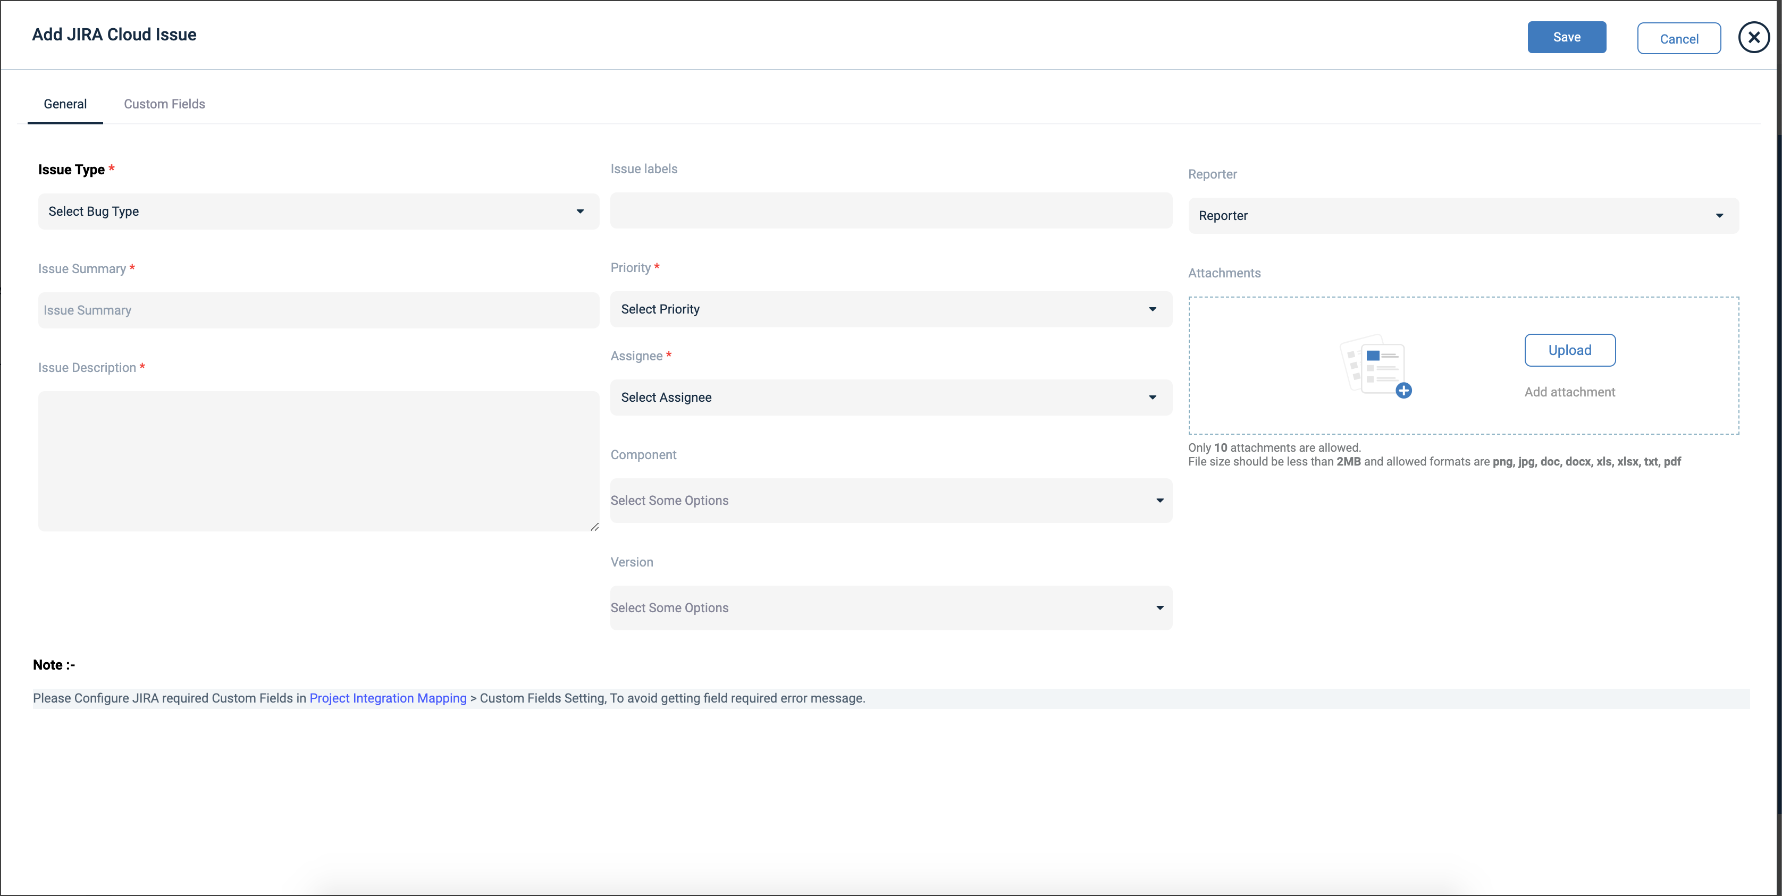Open the Version options dropdown
This screenshot has width=1782, height=896.
(x=891, y=608)
